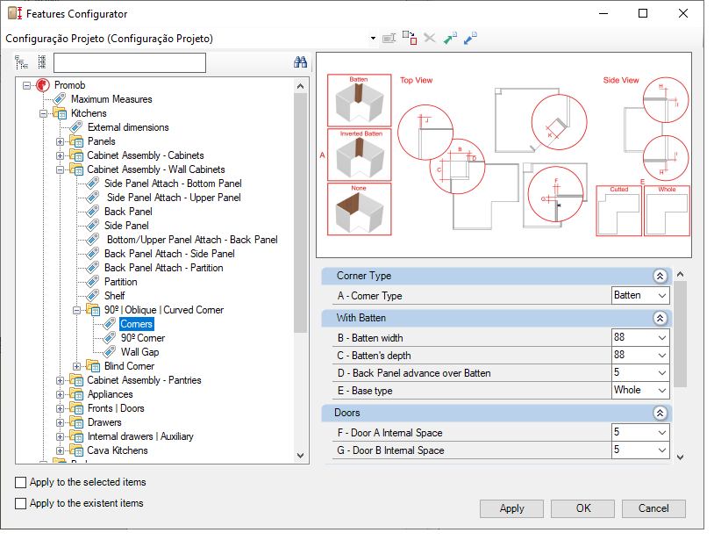Click the tree scrollbar up arrow

tap(300, 86)
